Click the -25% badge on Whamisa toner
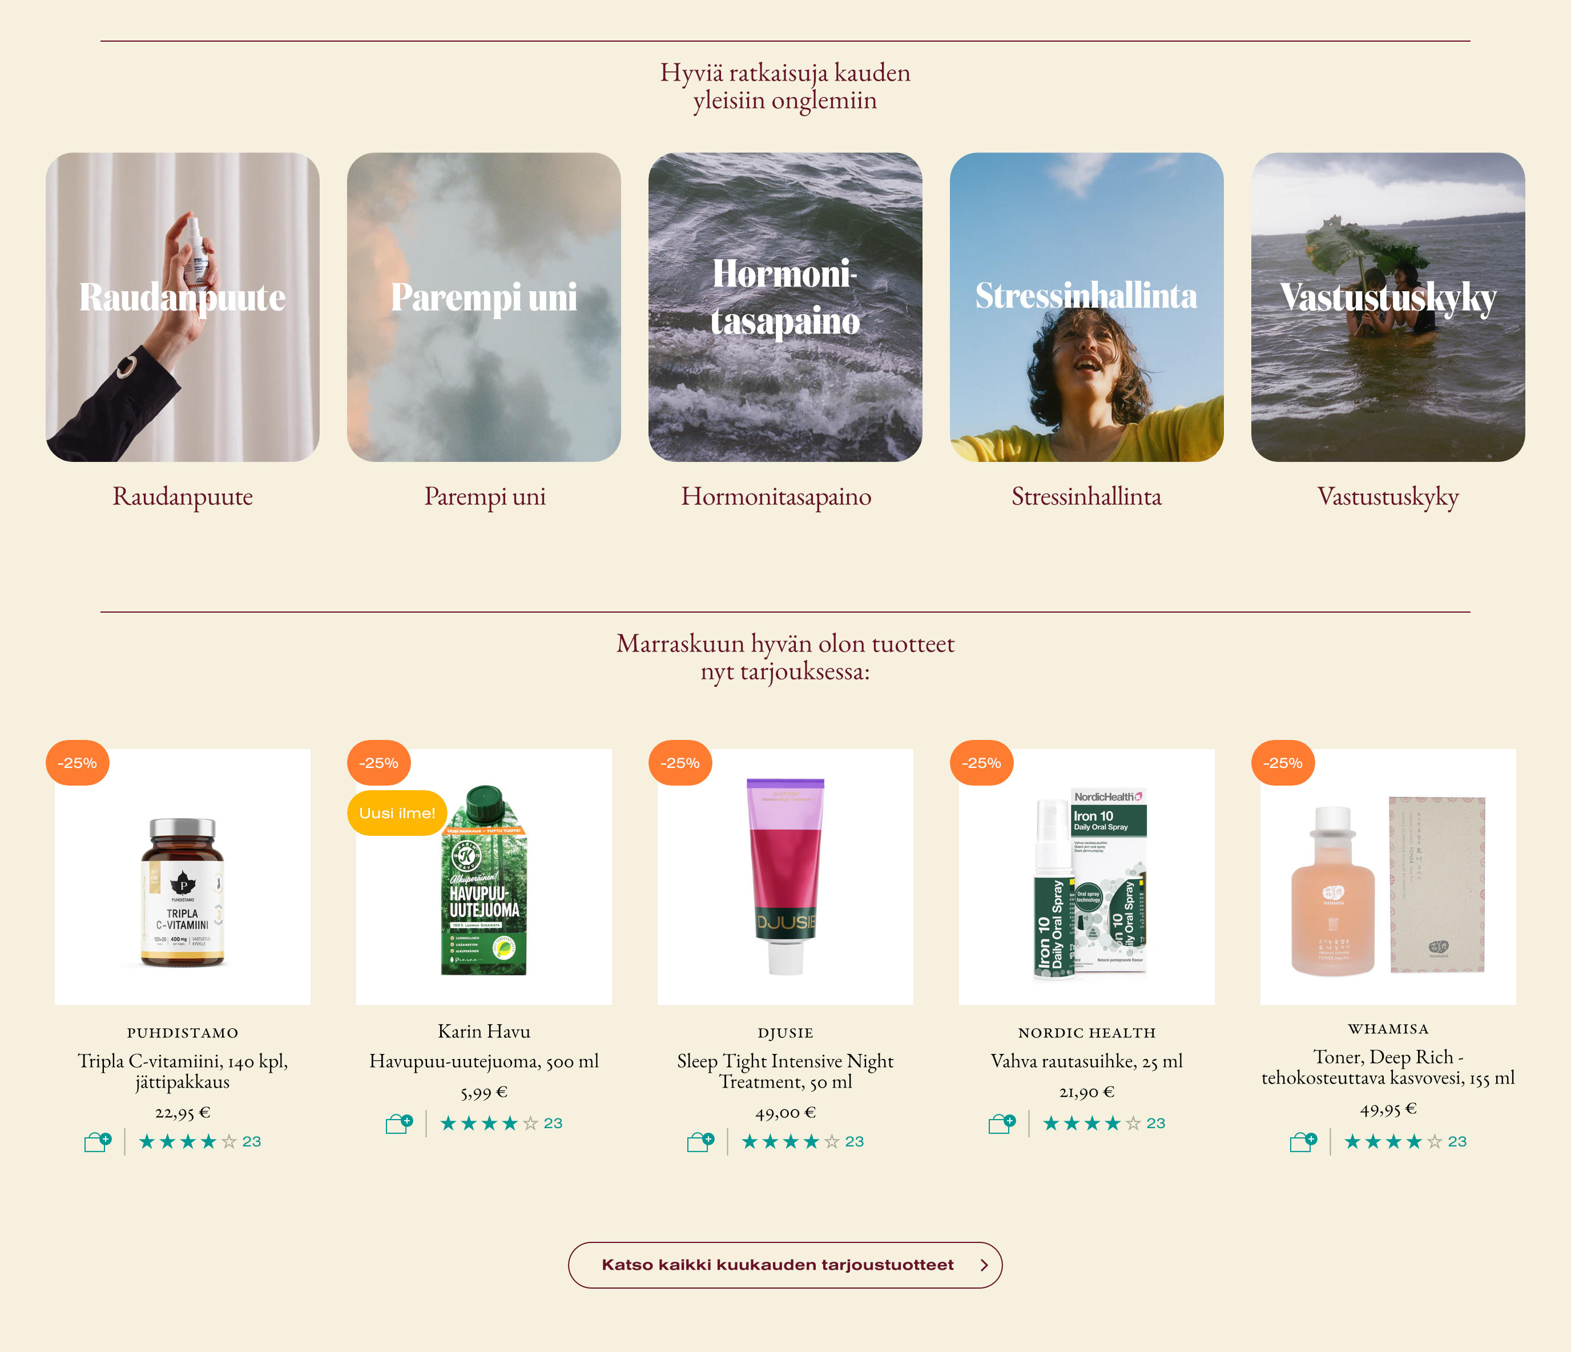This screenshot has height=1352, width=1571. (x=1283, y=763)
